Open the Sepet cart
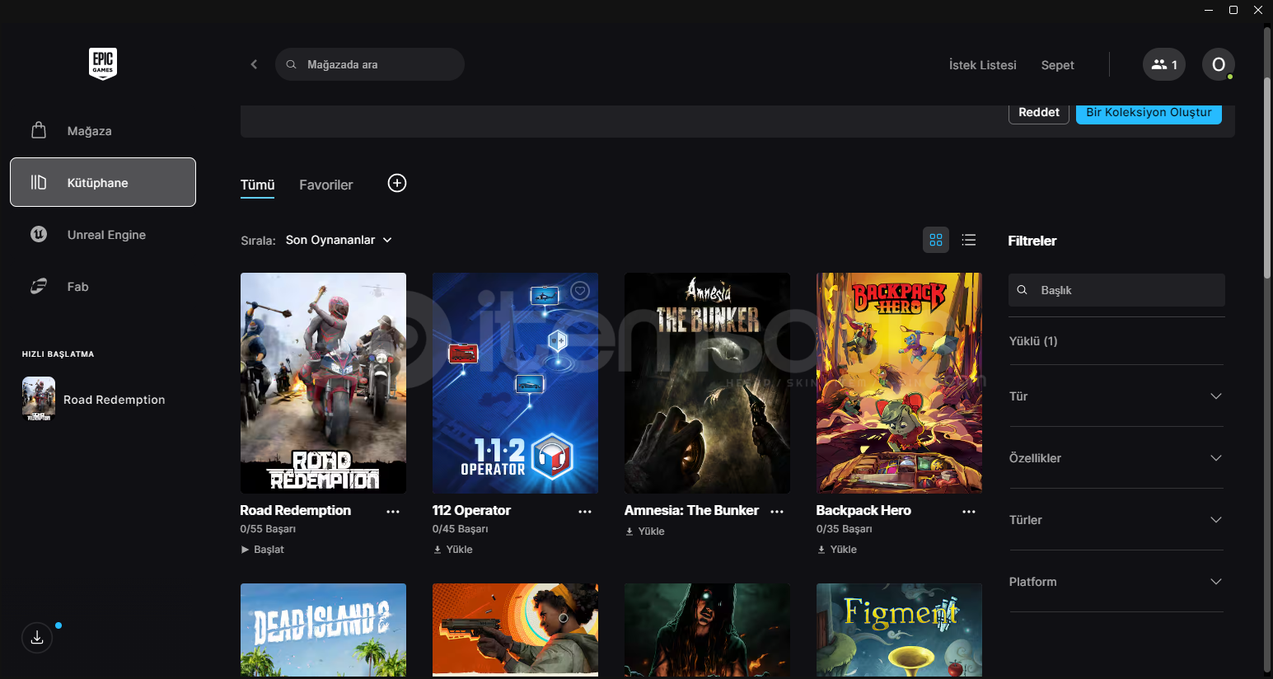Image resolution: width=1273 pixels, height=679 pixels. pos(1058,65)
